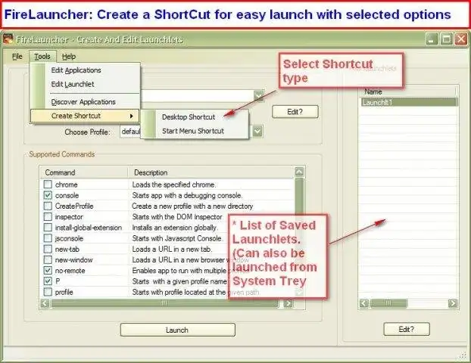Click scroll left arrow of launchlets list
This screenshot has height=363, width=471.
(364, 303)
